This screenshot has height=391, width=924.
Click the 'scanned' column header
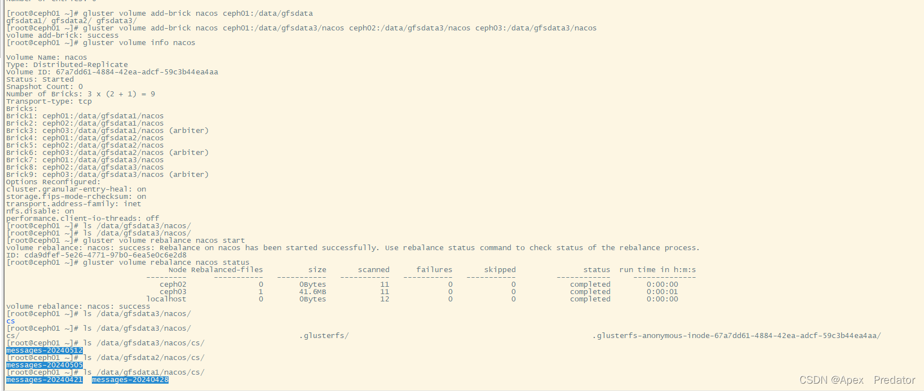point(374,270)
